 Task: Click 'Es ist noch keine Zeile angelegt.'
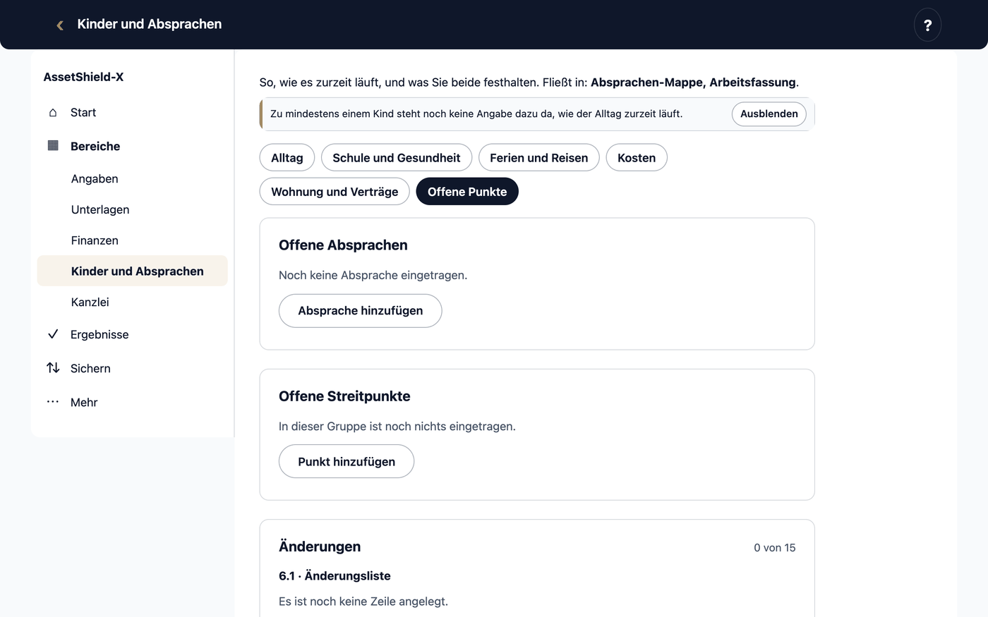click(x=363, y=601)
